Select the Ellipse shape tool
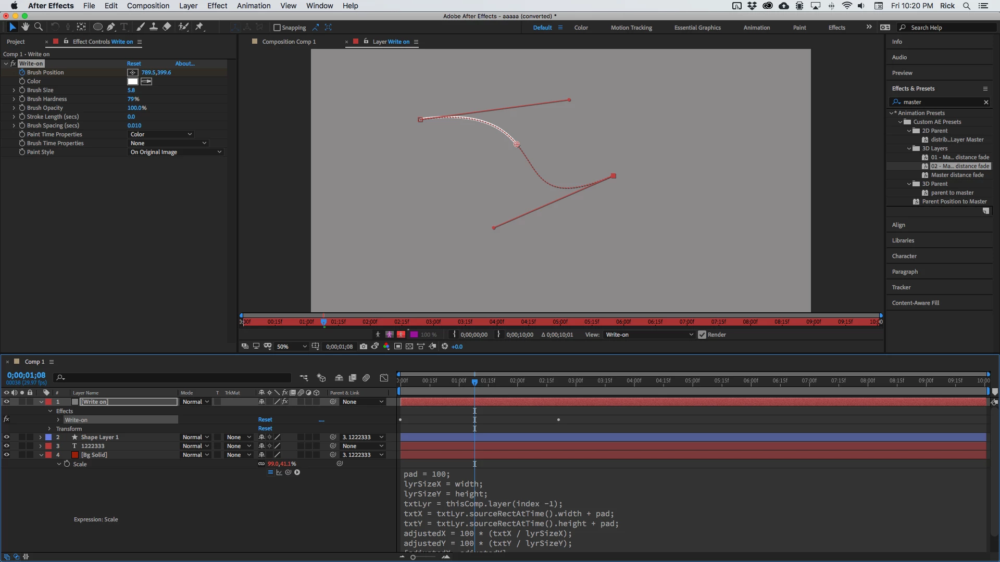The height and width of the screenshot is (562, 1000). click(x=97, y=27)
